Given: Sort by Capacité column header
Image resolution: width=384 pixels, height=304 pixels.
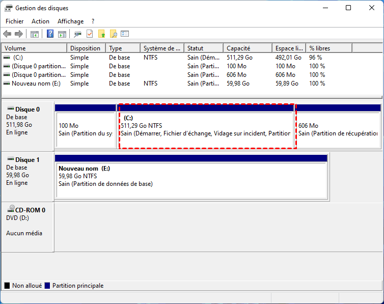Looking at the screenshot, I should tap(247, 48).
